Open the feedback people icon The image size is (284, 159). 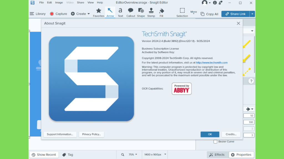click(220, 2)
